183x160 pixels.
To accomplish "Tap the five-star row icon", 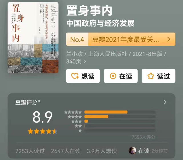I will pos(73,112).
